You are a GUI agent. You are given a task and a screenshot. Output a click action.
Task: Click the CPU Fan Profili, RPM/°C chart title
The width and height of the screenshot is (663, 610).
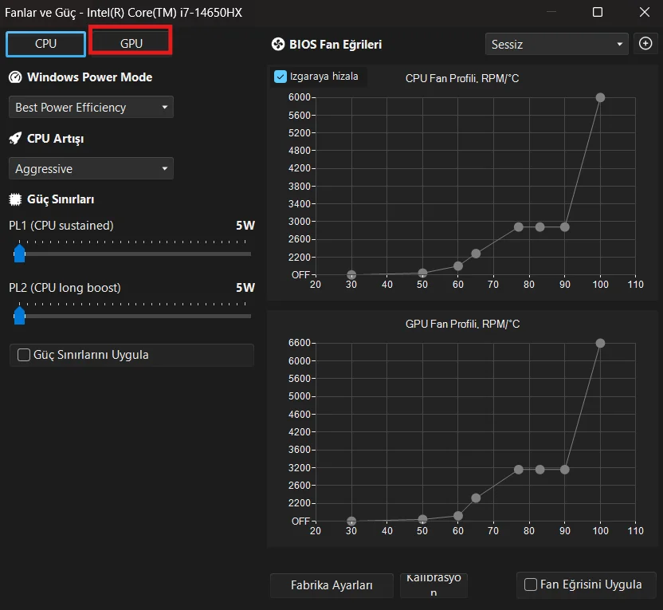point(462,79)
